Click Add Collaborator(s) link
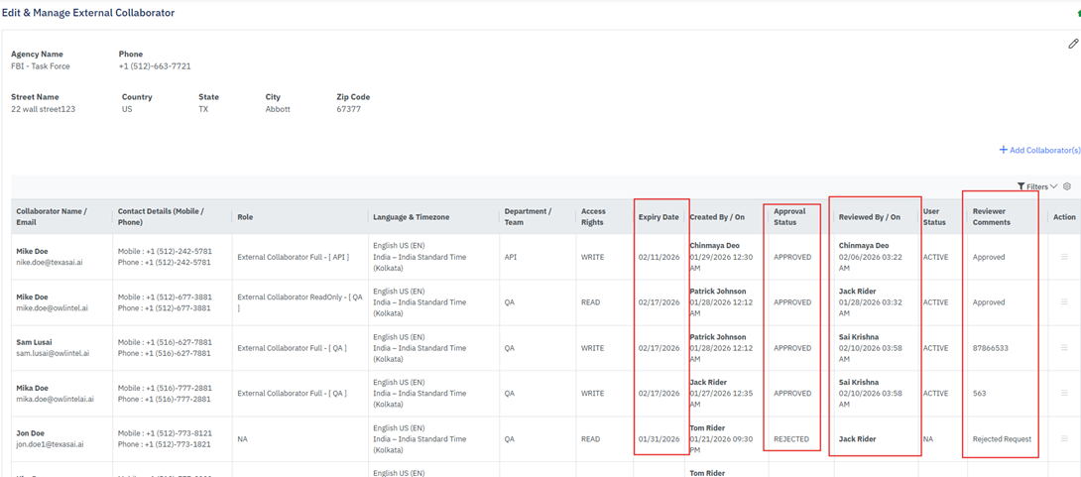1081x477 pixels. tap(1039, 150)
